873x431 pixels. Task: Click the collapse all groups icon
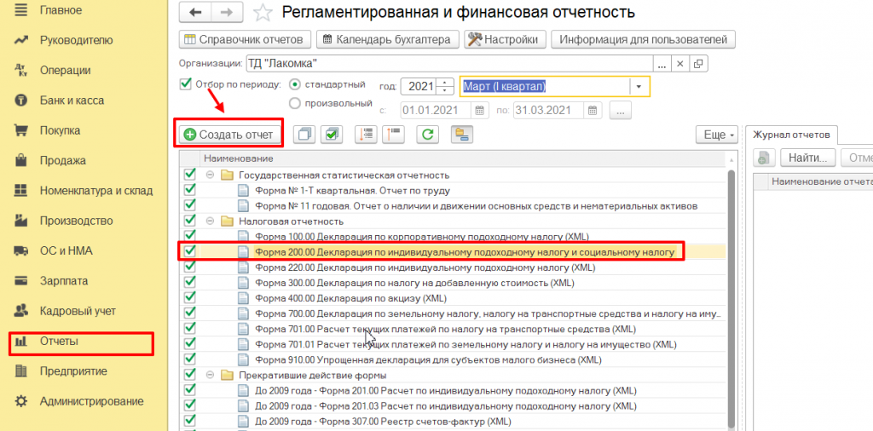click(392, 135)
